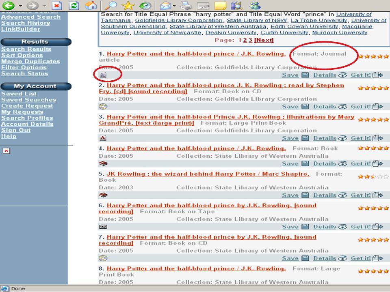This screenshot has height=292, width=390.
Task: Click the Get it! icon for result 3
Action: coord(378,138)
